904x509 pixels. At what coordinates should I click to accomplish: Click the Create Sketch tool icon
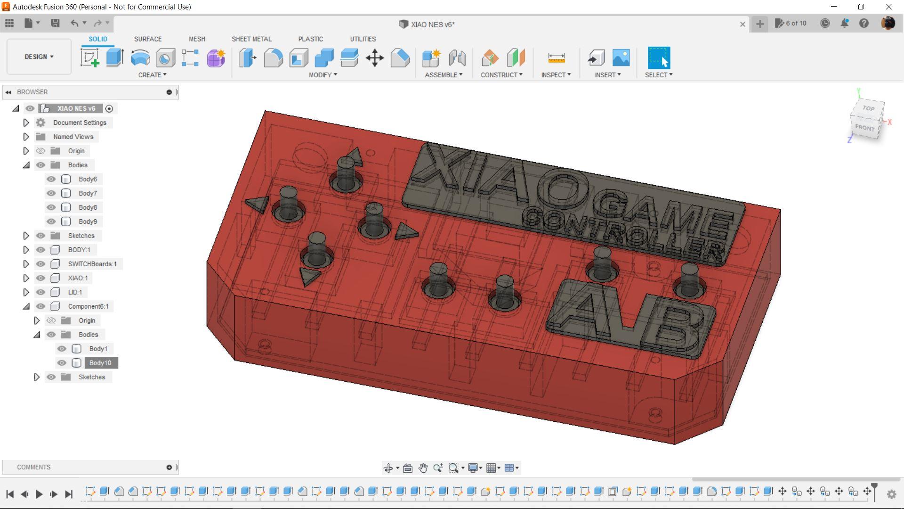(89, 58)
